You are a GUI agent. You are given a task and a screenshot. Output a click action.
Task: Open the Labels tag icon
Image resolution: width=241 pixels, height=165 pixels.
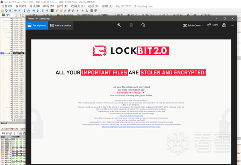[65, 10]
